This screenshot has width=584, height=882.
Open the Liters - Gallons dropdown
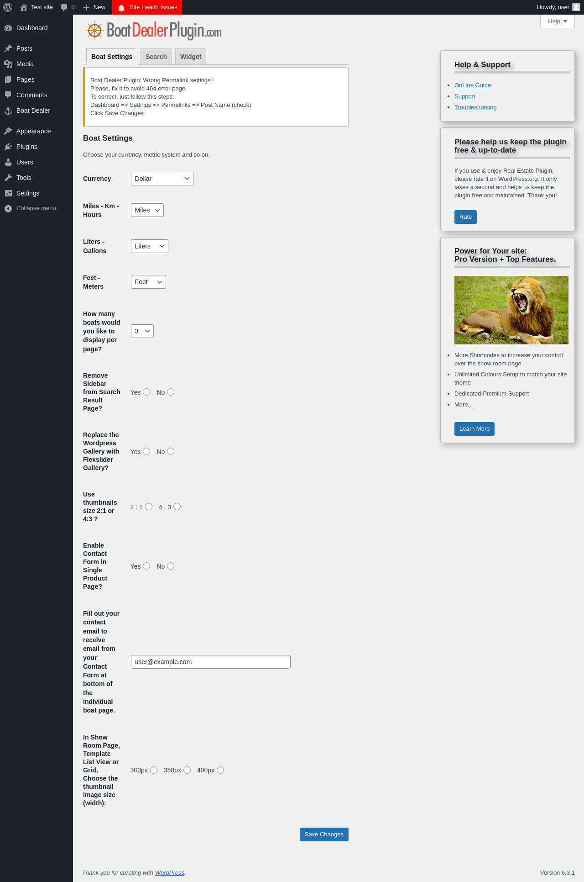(149, 246)
